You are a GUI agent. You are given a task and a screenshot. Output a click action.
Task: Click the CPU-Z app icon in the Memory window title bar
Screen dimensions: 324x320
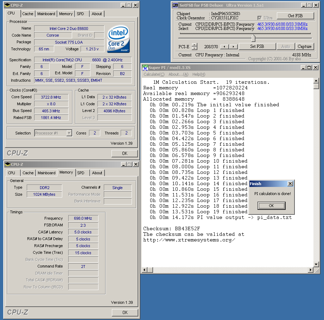coord(7,164)
